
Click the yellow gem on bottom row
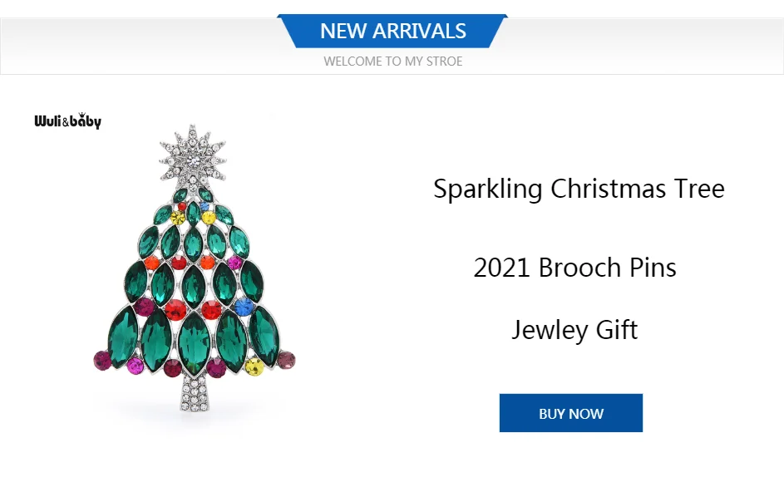254,366
